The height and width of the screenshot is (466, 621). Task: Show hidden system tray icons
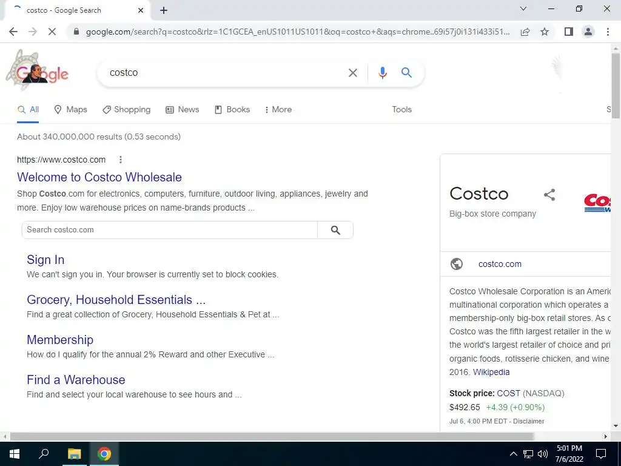(513, 454)
